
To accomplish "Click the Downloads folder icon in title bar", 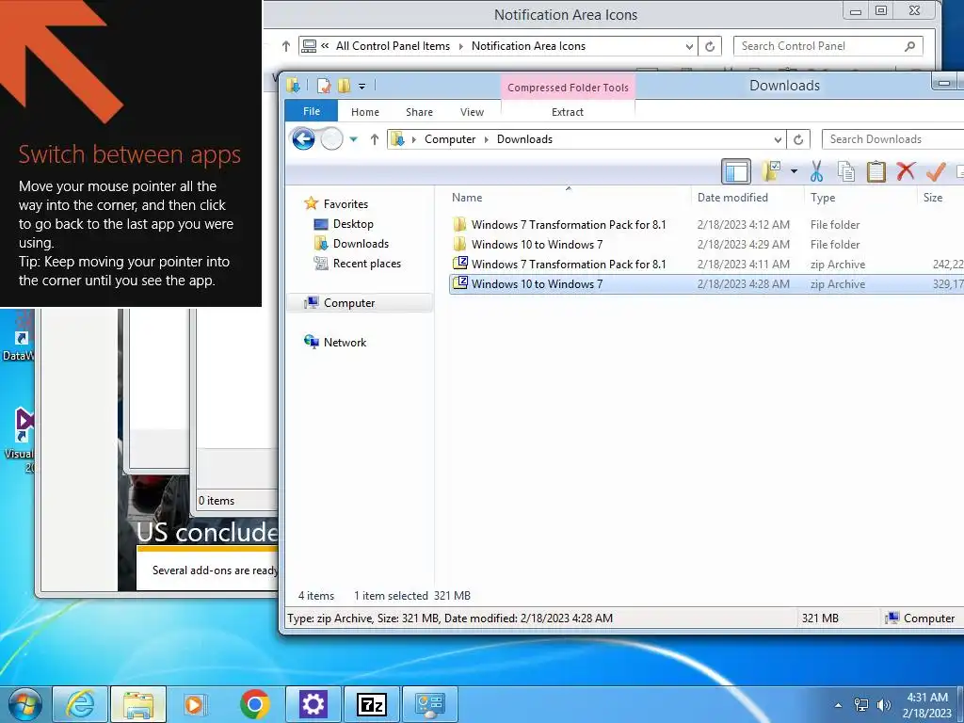I will [294, 86].
